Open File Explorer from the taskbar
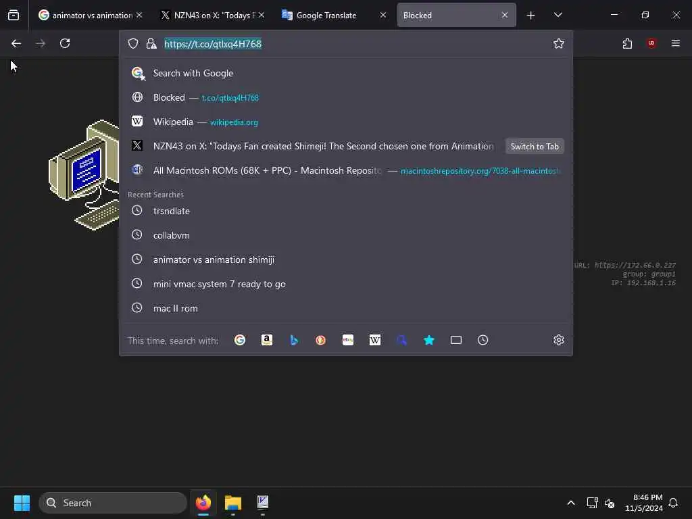Screen dimensions: 692x519 (233, 503)
